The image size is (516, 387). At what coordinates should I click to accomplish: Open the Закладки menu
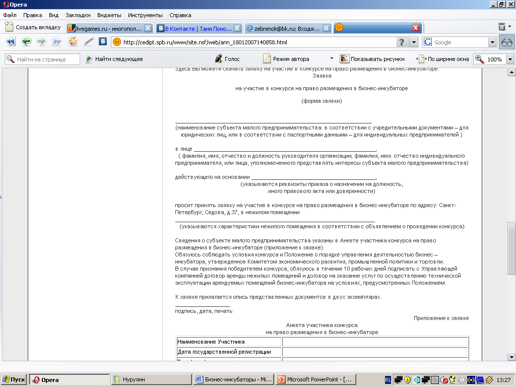point(78,15)
